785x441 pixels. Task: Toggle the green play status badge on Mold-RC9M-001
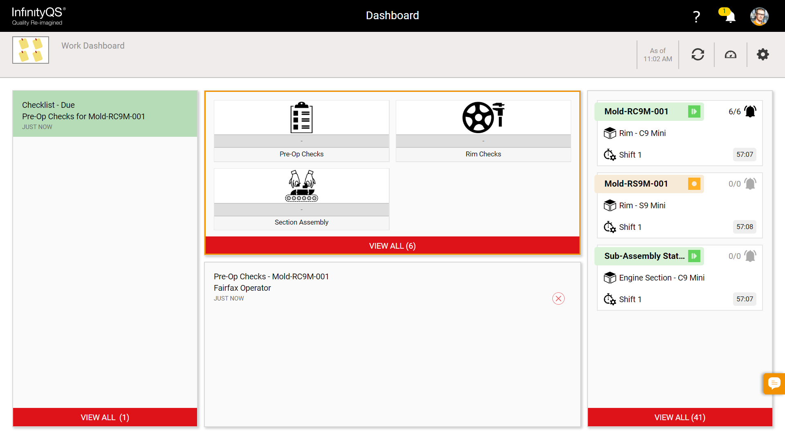pyautogui.click(x=694, y=111)
